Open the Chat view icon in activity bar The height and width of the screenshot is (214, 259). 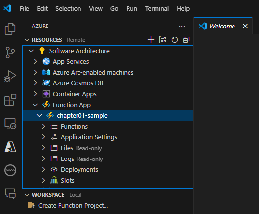10,193
